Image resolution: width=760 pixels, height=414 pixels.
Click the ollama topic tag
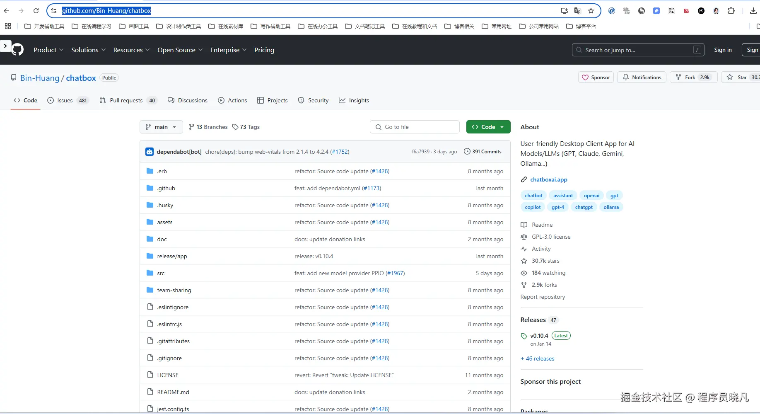[611, 207]
